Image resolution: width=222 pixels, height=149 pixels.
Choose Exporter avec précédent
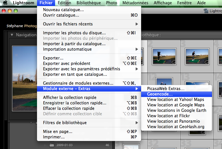[89, 63]
